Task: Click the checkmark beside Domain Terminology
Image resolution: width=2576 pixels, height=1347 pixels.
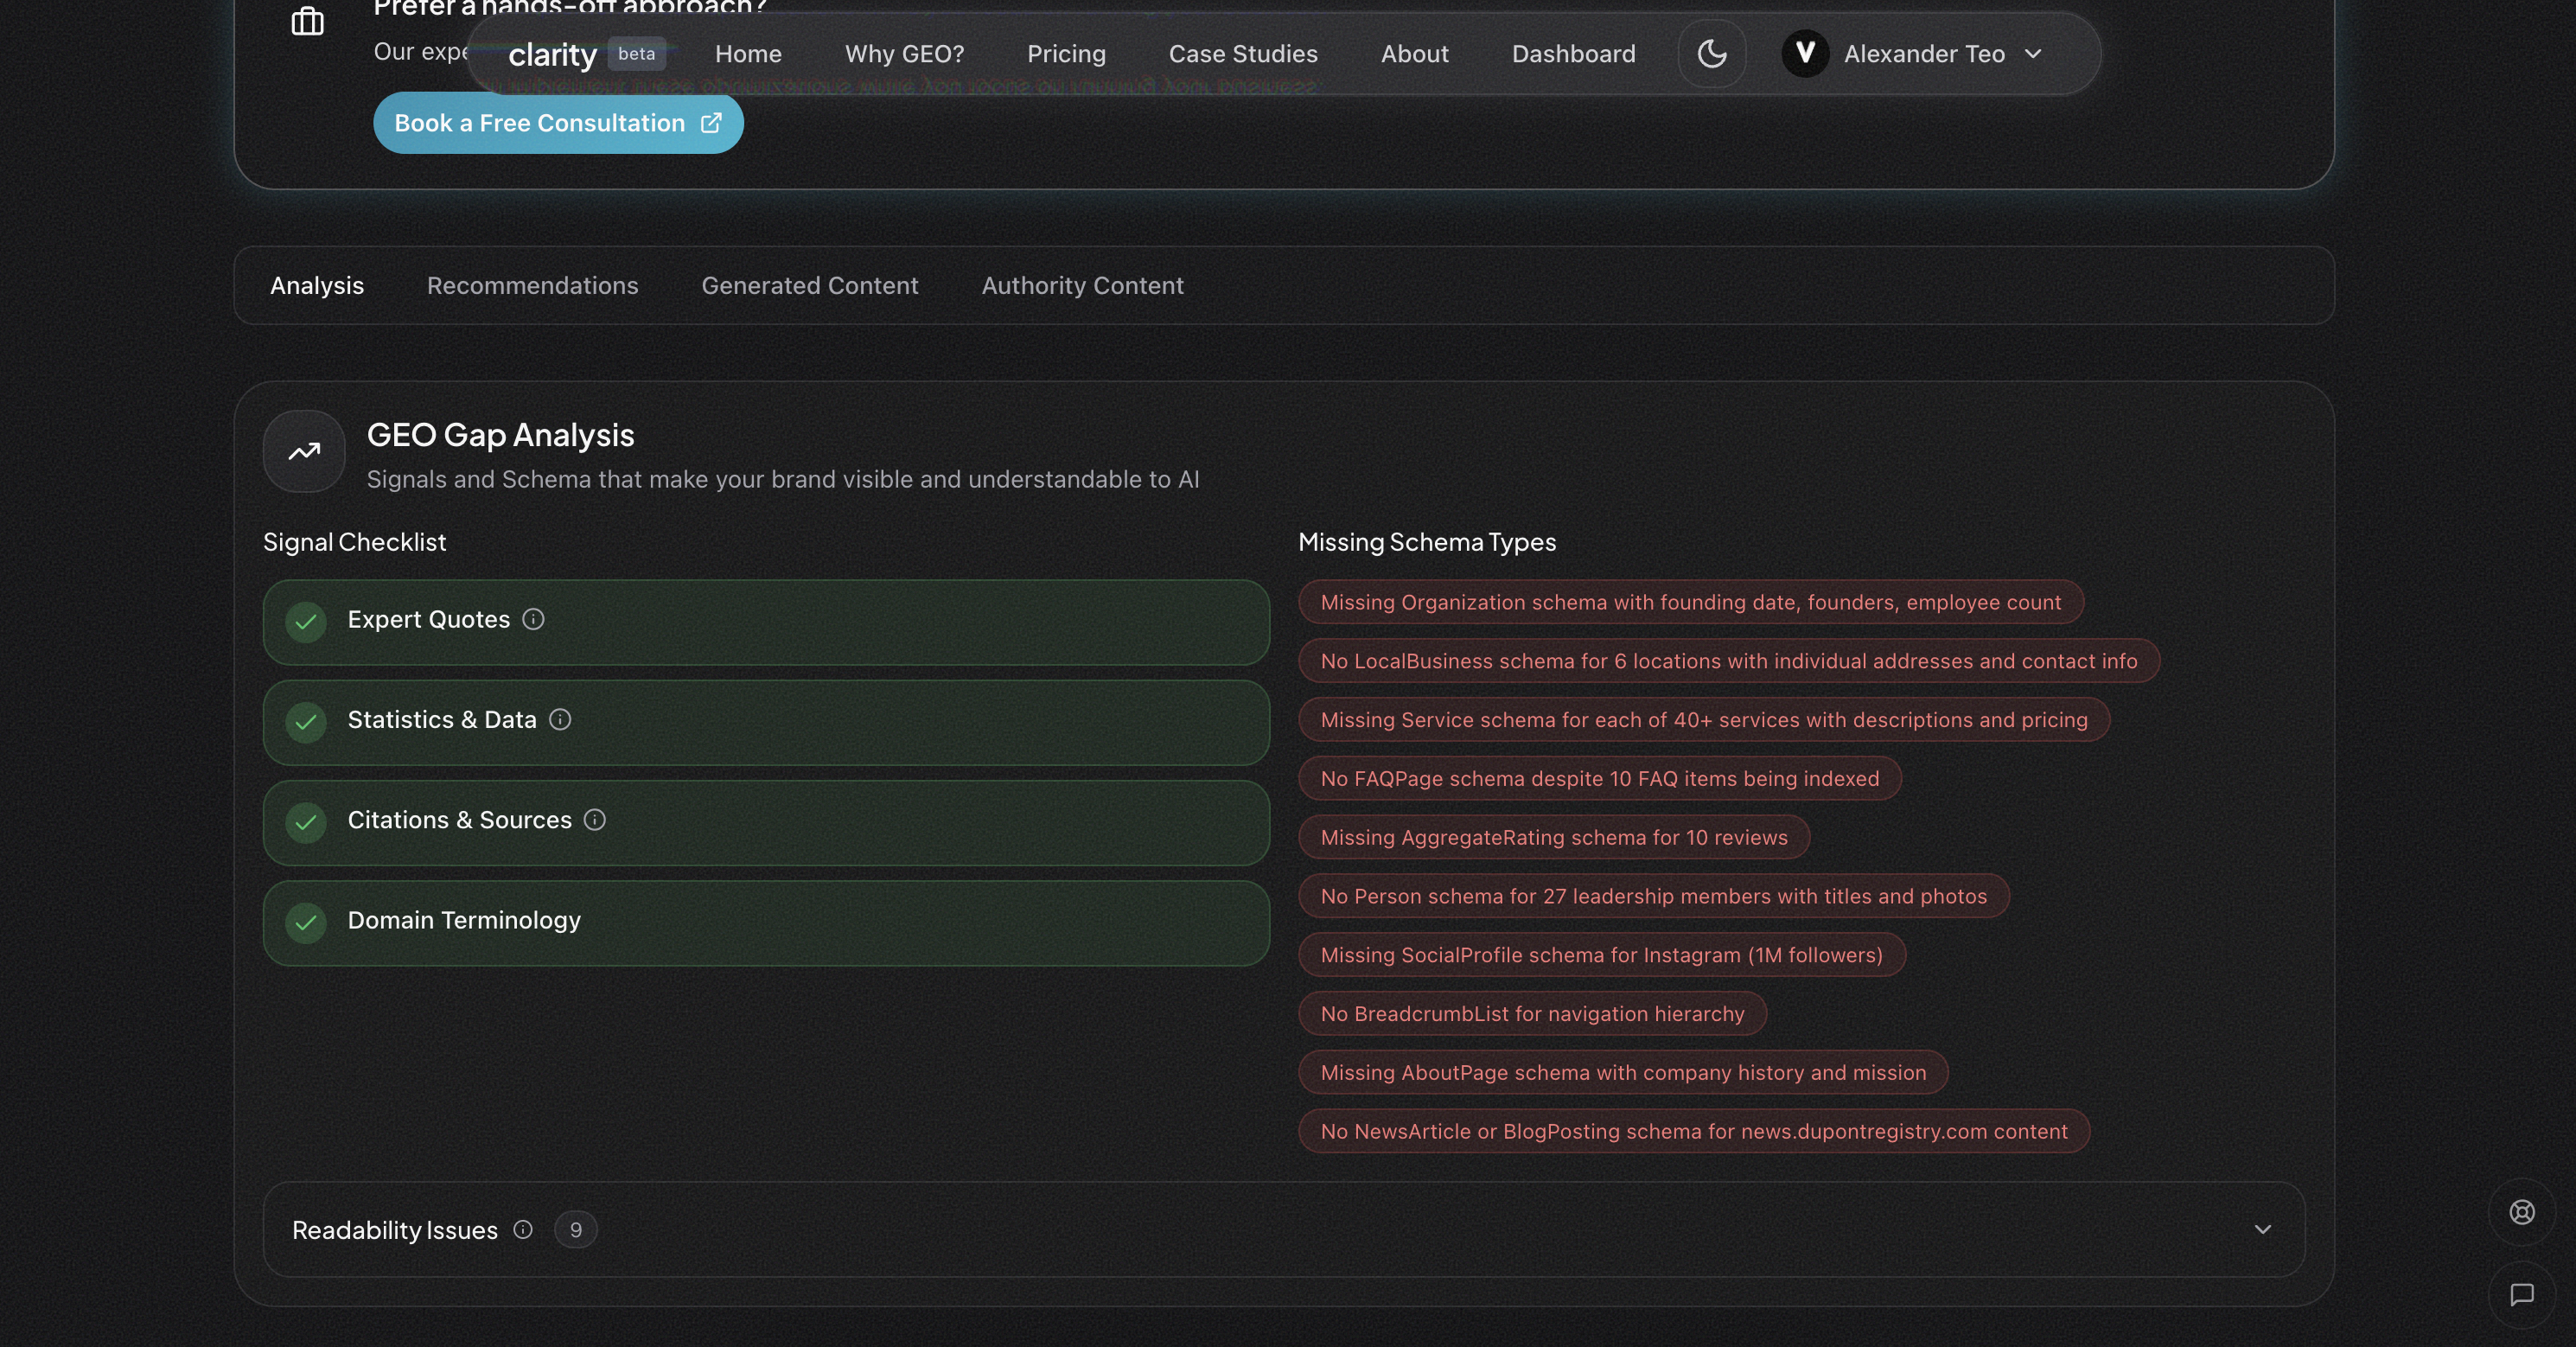Action: coord(305,923)
